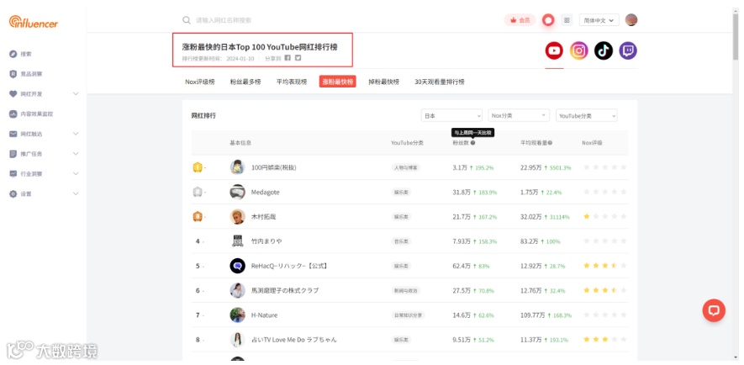Screen dimensions: 744x365
Task: Click the 109.77万 average views value
Action: tap(533, 315)
